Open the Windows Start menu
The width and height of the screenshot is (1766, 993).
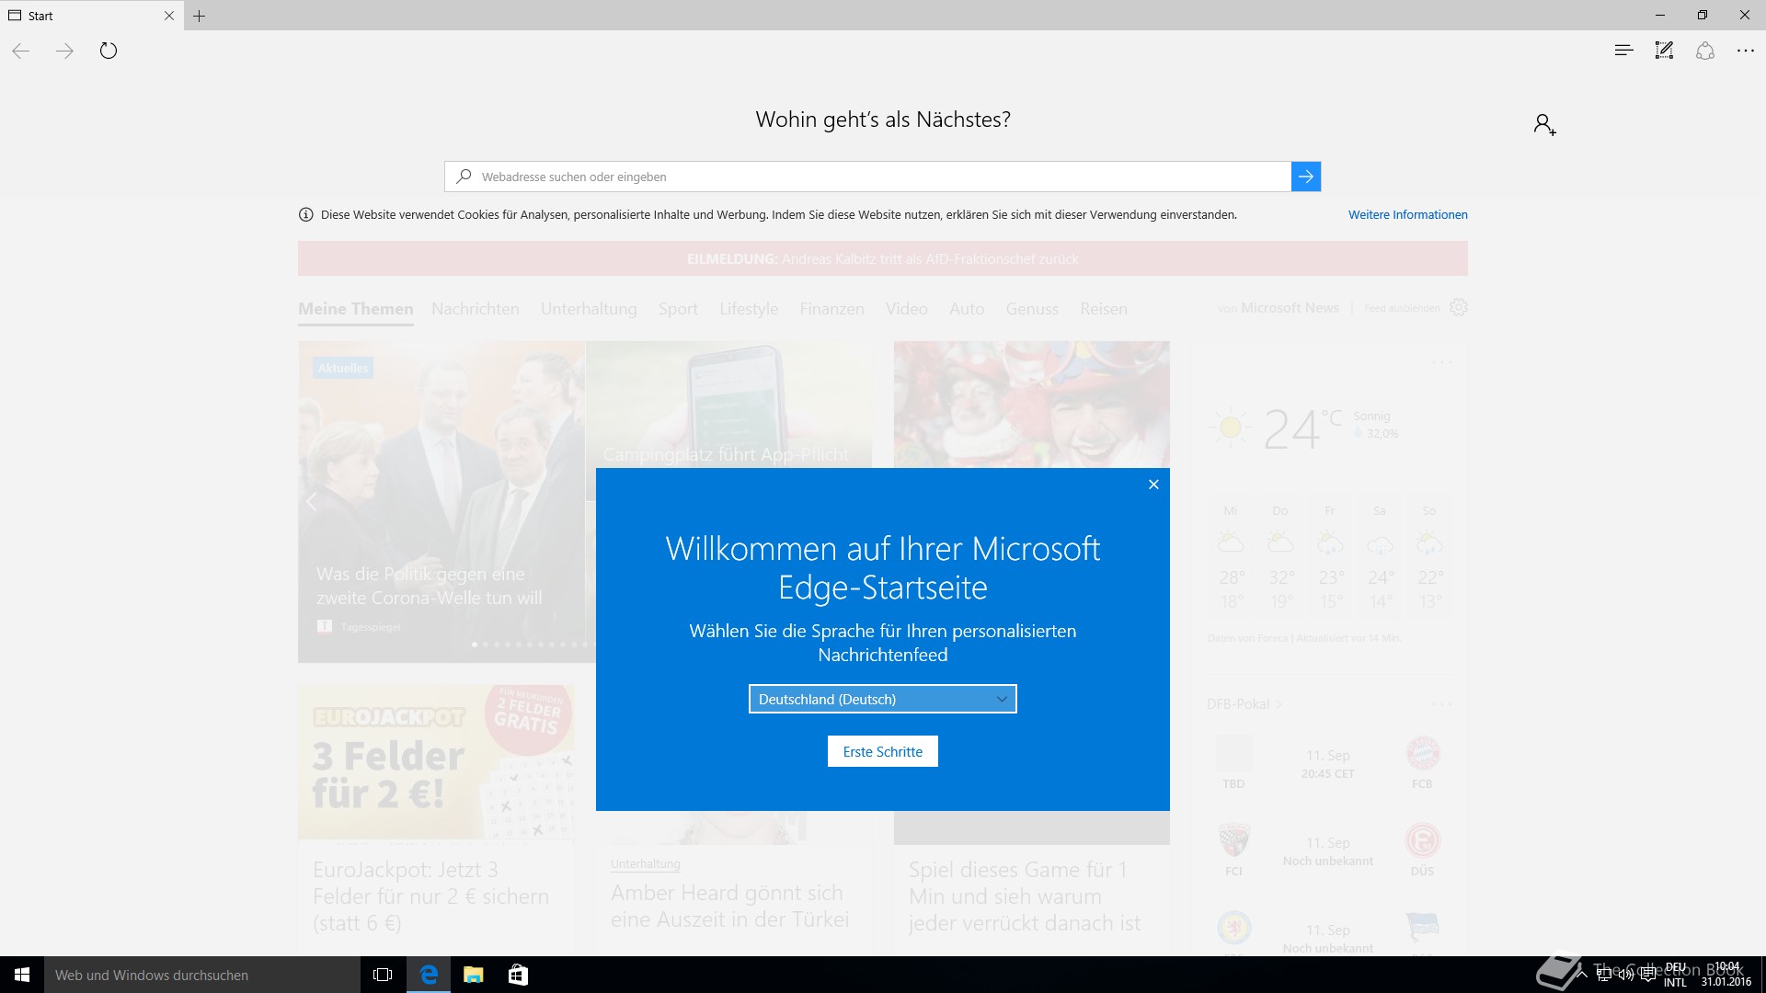click(22, 975)
